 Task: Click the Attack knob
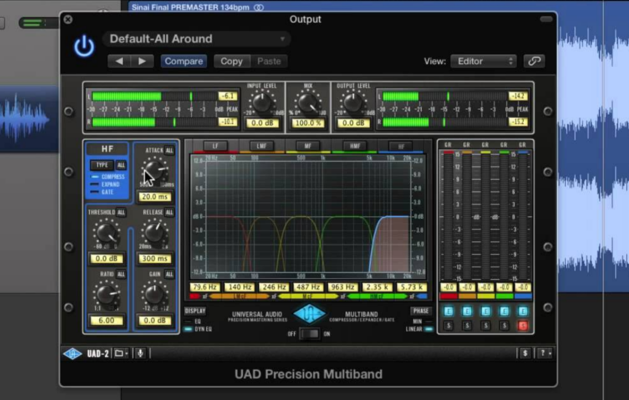[x=155, y=171]
